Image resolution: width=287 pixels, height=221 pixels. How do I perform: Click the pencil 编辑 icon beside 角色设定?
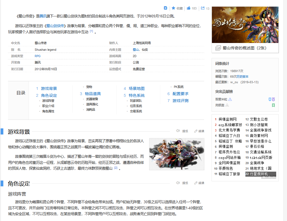coord(196,183)
